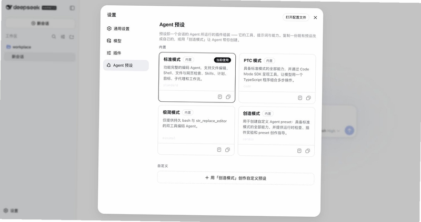The image size is (421, 222).
Task: Click the 内置 badge beside 标准模式
Action: coord(188,59)
